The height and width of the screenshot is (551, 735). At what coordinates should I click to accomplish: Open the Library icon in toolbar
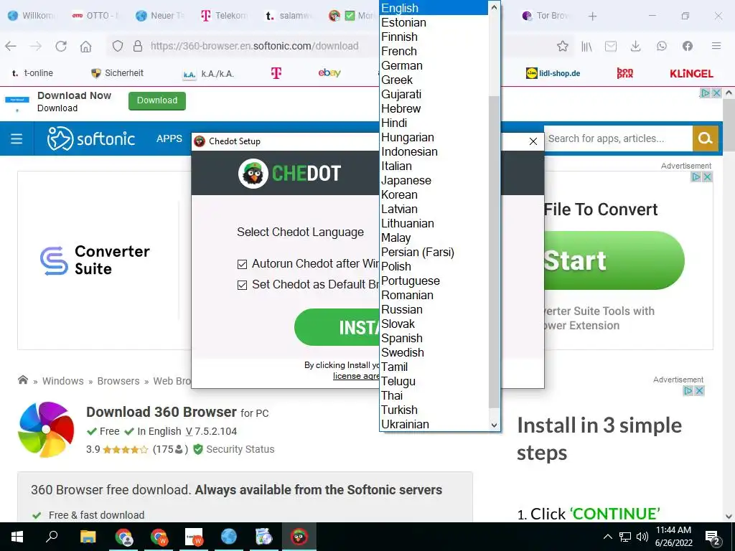pyautogui.click(x=587, y=46)
